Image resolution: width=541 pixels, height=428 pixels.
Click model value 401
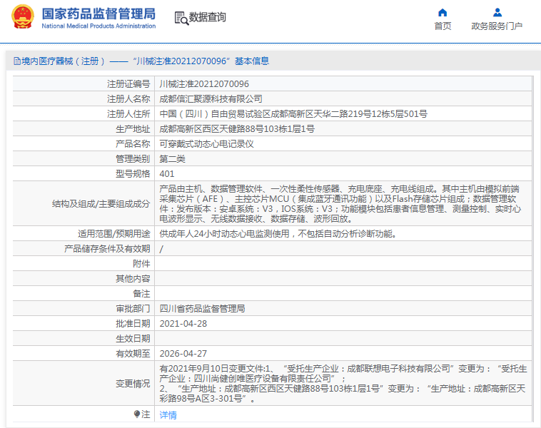click(166, 174)
